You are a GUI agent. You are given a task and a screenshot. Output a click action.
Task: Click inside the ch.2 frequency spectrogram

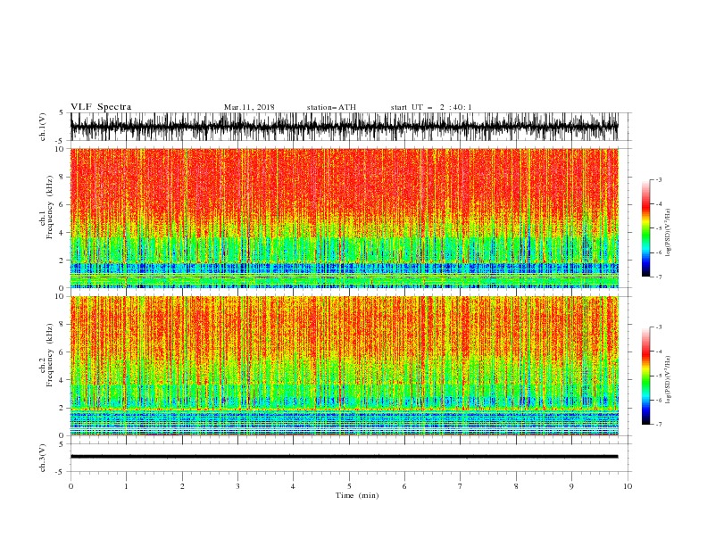[x=344, y=366]
